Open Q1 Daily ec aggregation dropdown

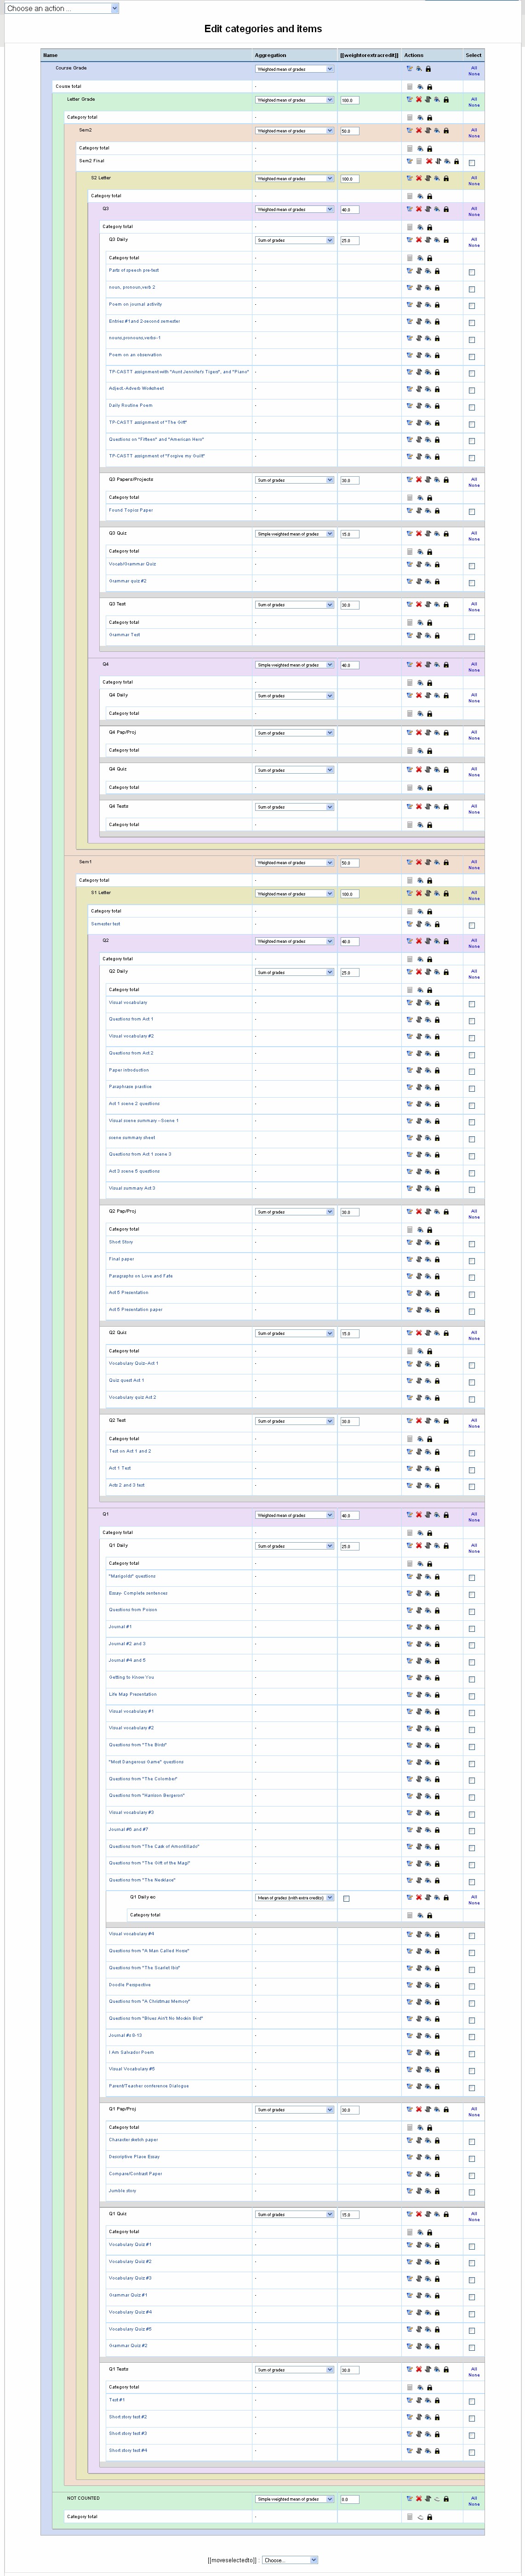tap(294, 1898)
